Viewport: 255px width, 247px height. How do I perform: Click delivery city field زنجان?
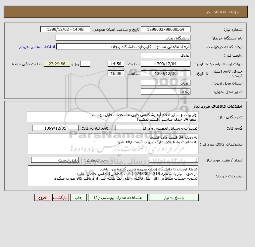[165, 92]
